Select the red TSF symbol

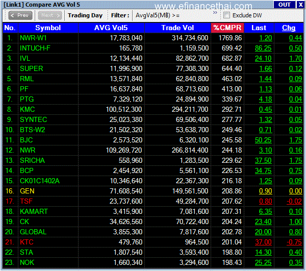click(26, 201)
